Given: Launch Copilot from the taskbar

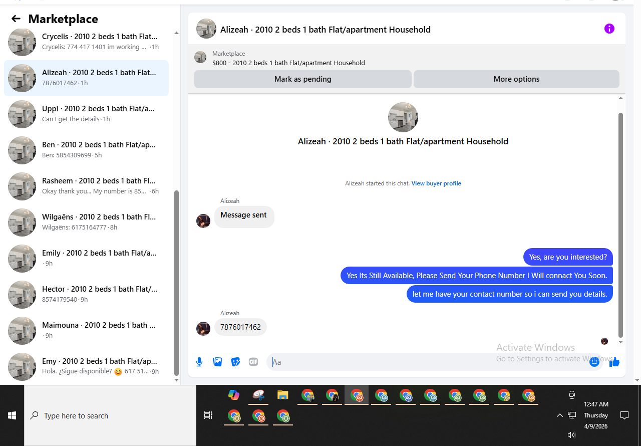Looking at the screenshot, I should [x=234, y=395].
